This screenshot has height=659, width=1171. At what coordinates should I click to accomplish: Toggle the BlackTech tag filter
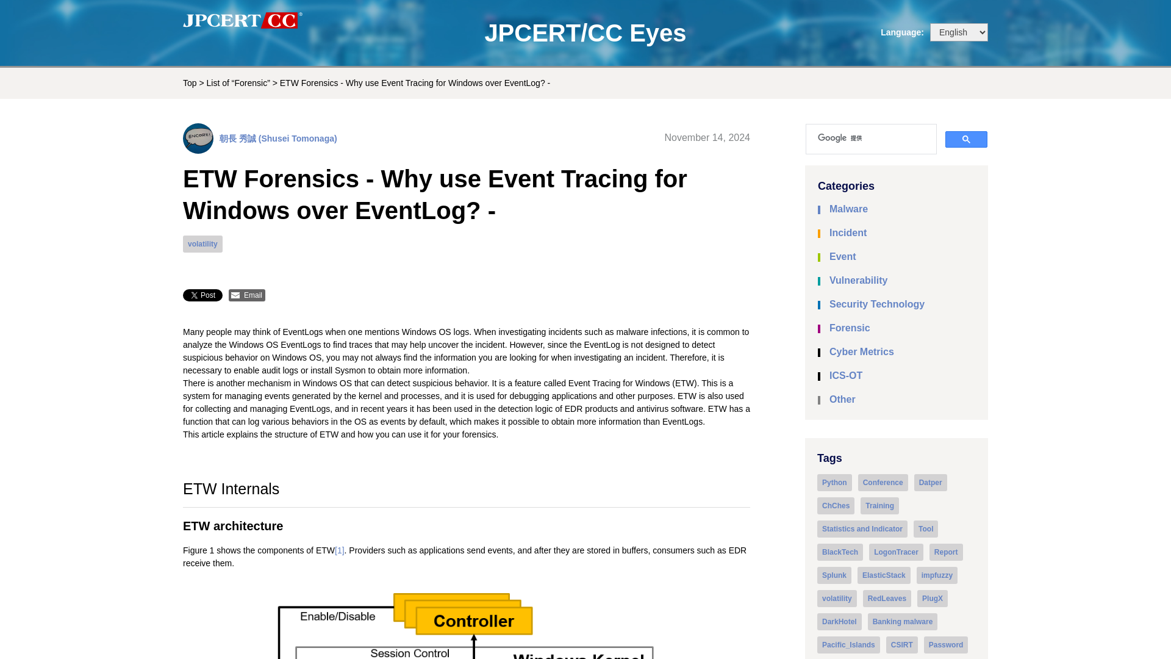[x=840, y=552]
